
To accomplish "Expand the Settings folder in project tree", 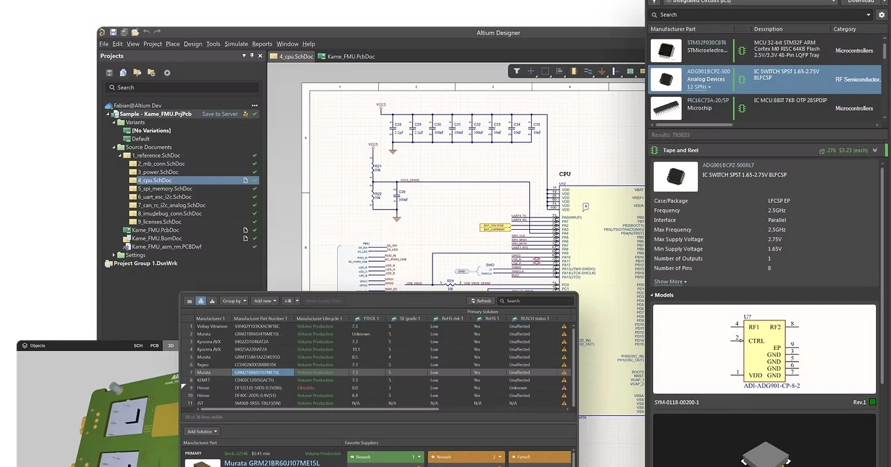I will (x=114, y=255).
